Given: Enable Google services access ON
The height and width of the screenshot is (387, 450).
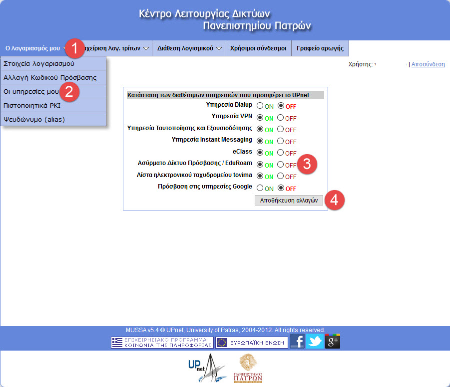Looking at the screenshot, I should pyautogui.click(x=260, y=189).
